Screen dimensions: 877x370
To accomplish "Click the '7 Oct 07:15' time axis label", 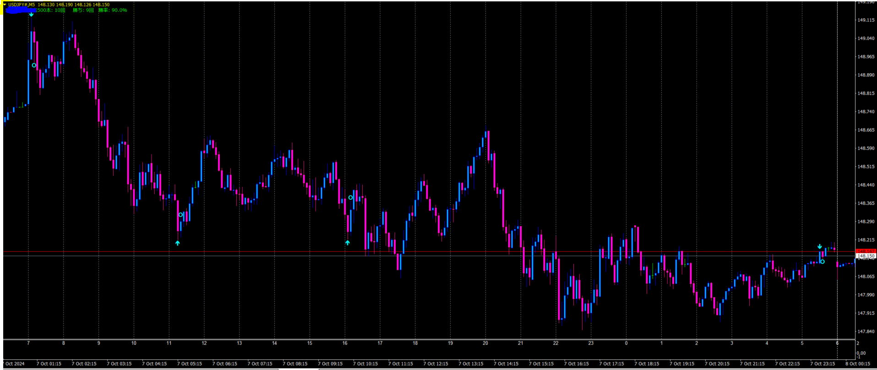I will click(x=260, y=364).
